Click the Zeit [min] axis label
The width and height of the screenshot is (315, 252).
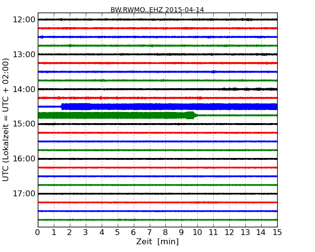click(157, 241)
